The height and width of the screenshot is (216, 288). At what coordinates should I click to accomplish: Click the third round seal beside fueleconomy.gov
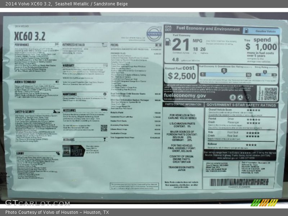click(248, 98)
